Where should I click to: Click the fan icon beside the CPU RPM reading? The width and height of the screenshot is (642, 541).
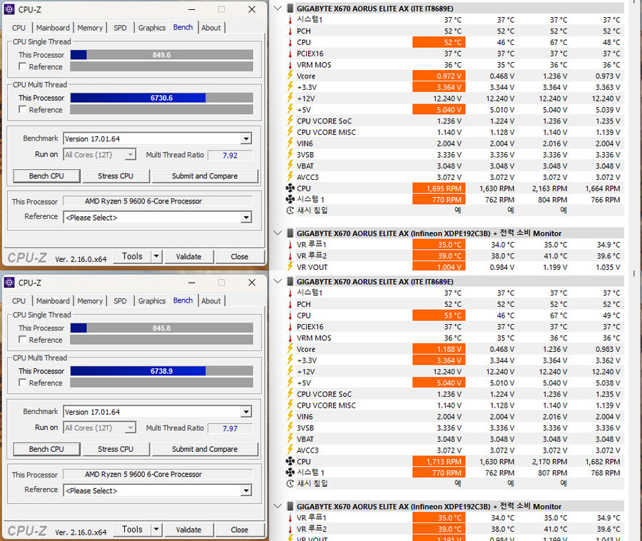(288, 188)
